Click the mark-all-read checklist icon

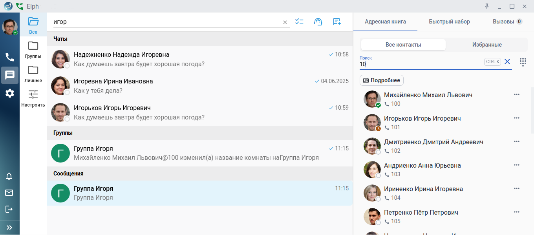pos(300,22)
